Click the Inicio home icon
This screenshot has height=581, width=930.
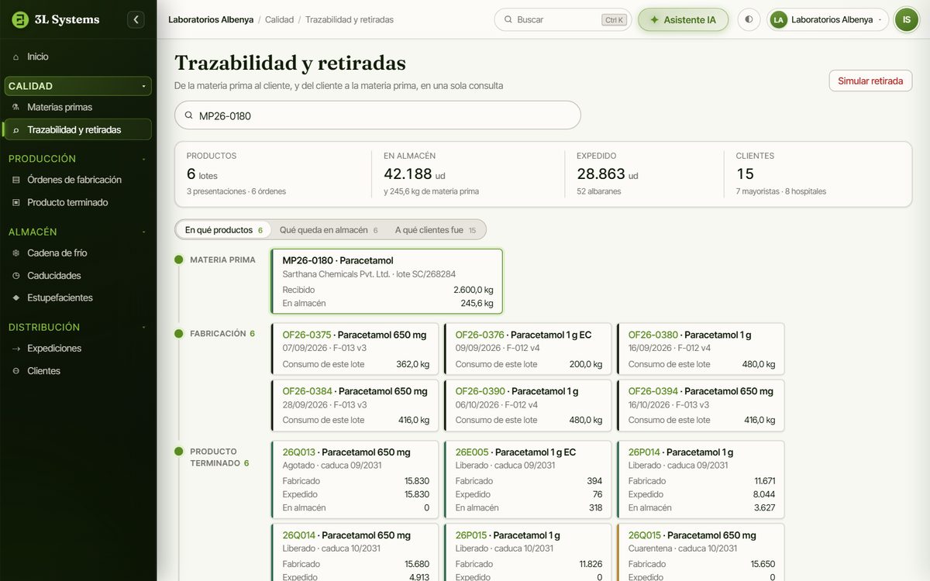click(16, 57)
